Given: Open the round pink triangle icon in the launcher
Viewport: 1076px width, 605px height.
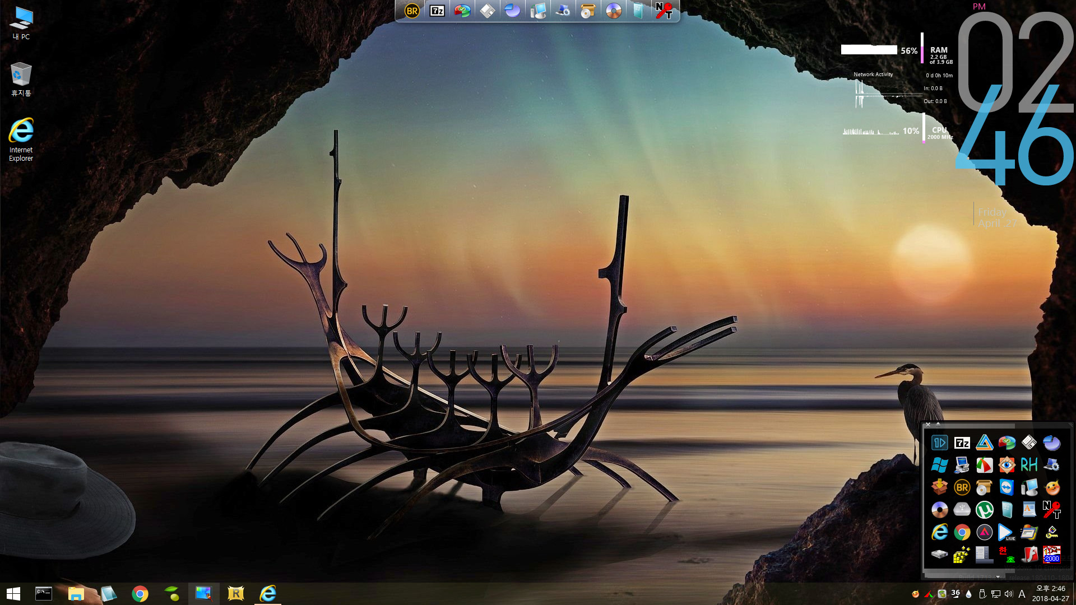Looking at the screenshot, I should pyautogui.click(x=985, y=532).
